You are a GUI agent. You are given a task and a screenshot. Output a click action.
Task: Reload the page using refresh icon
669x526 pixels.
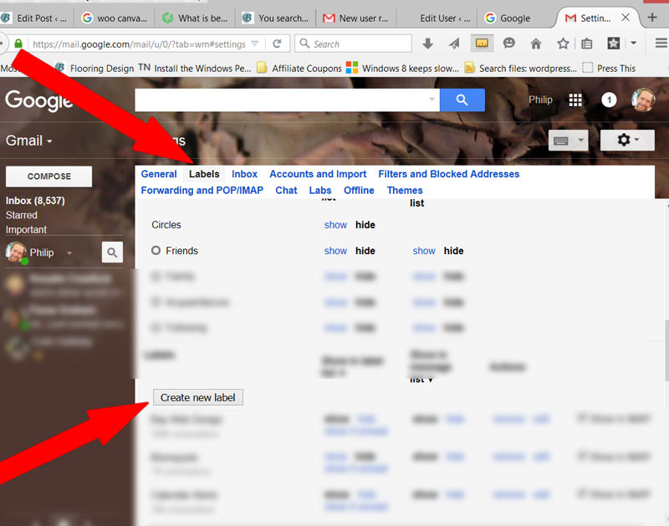pyautogui.click(x=277, y=43)
